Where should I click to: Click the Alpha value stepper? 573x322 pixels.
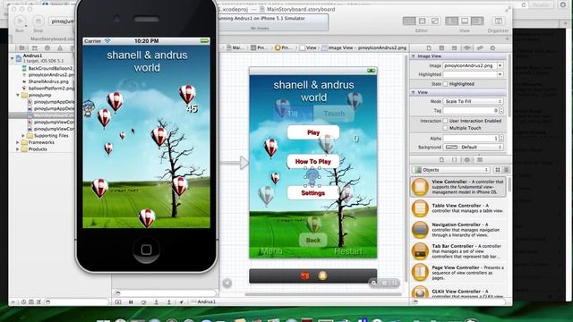pyautogui.click(x=501, y=139)
